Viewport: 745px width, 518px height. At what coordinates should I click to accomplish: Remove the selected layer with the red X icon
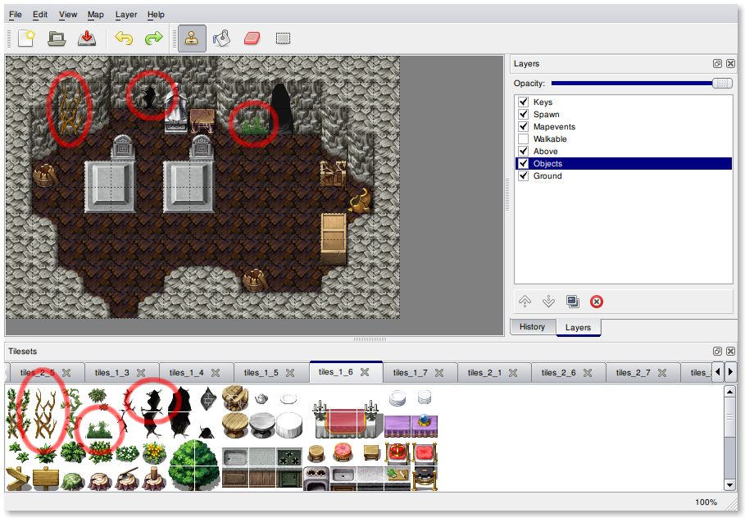coord(597,302)
